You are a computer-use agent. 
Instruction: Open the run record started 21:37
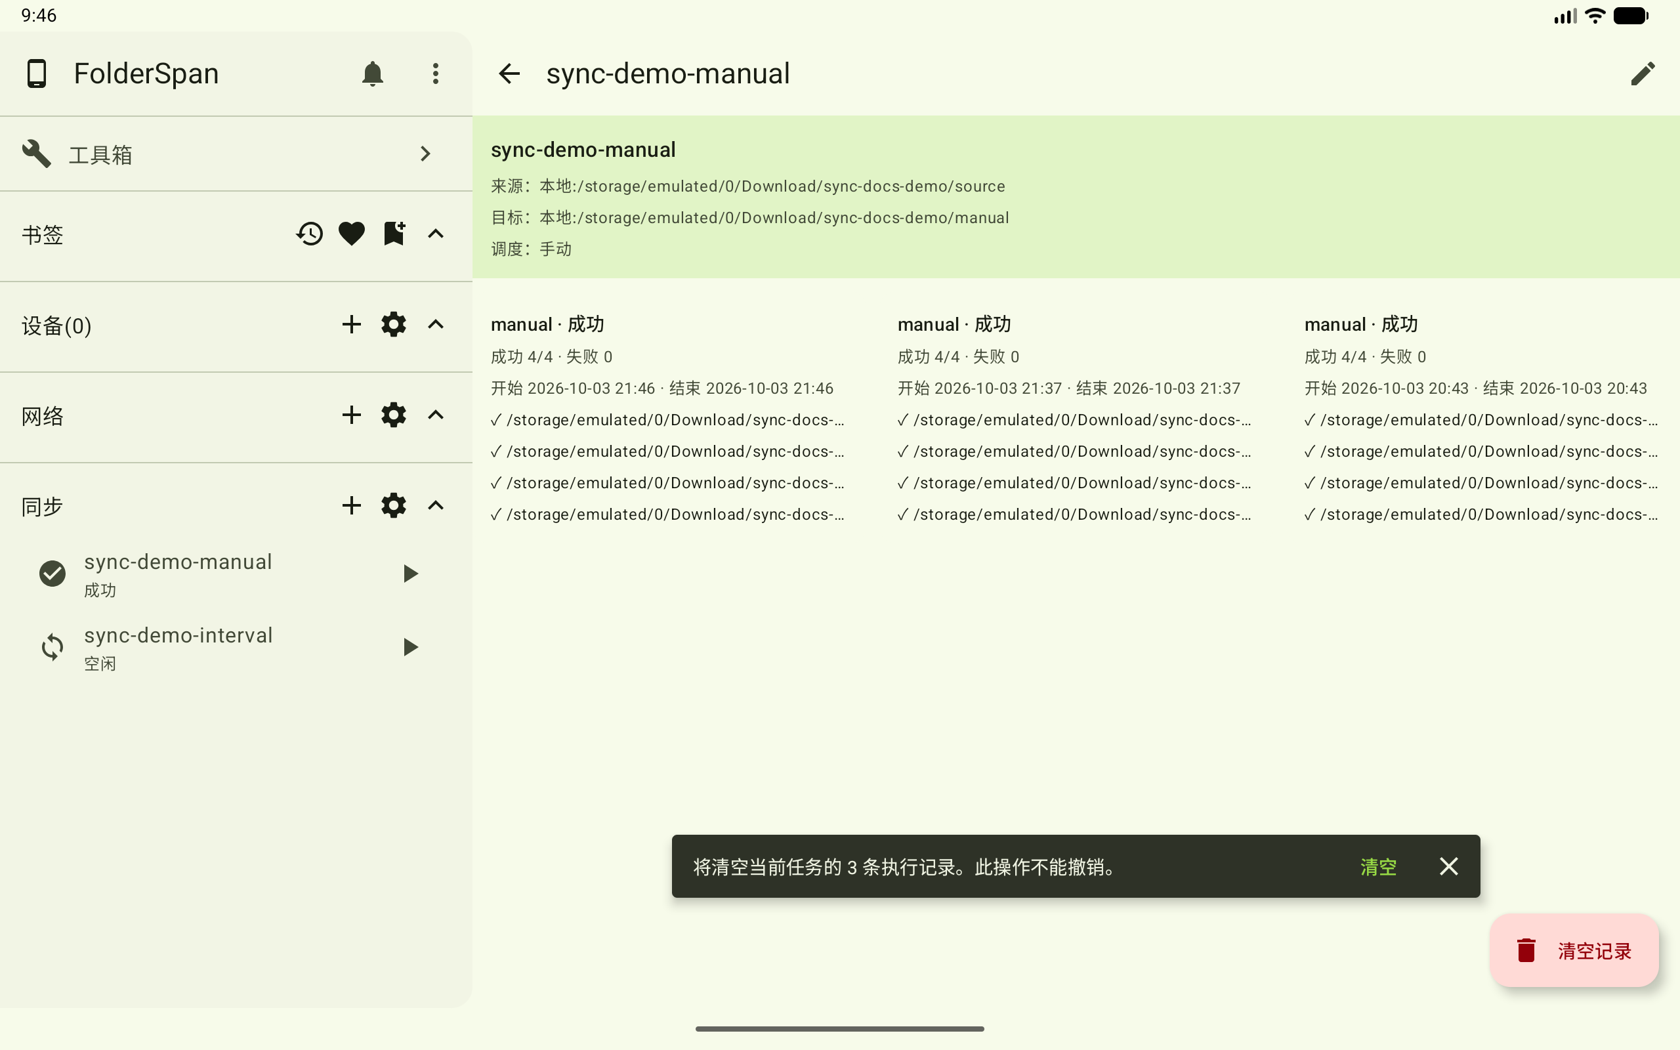click(1074, 419)
